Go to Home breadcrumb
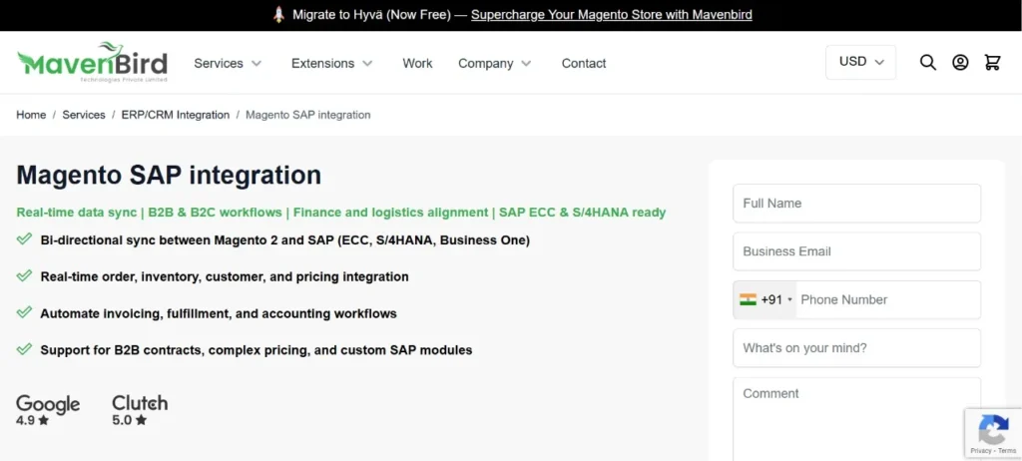Image resolution: width=1022 pixels, height=461 pixels. click(31, 115)
